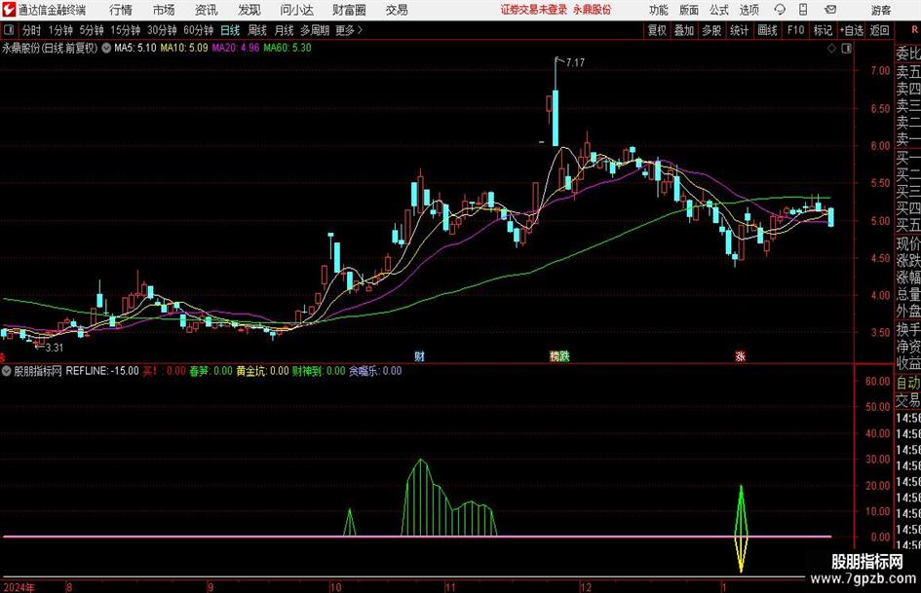Select the 周线 weekly chart tab
This screenshot has height=593, width=921.
click(x=257, y=30)
